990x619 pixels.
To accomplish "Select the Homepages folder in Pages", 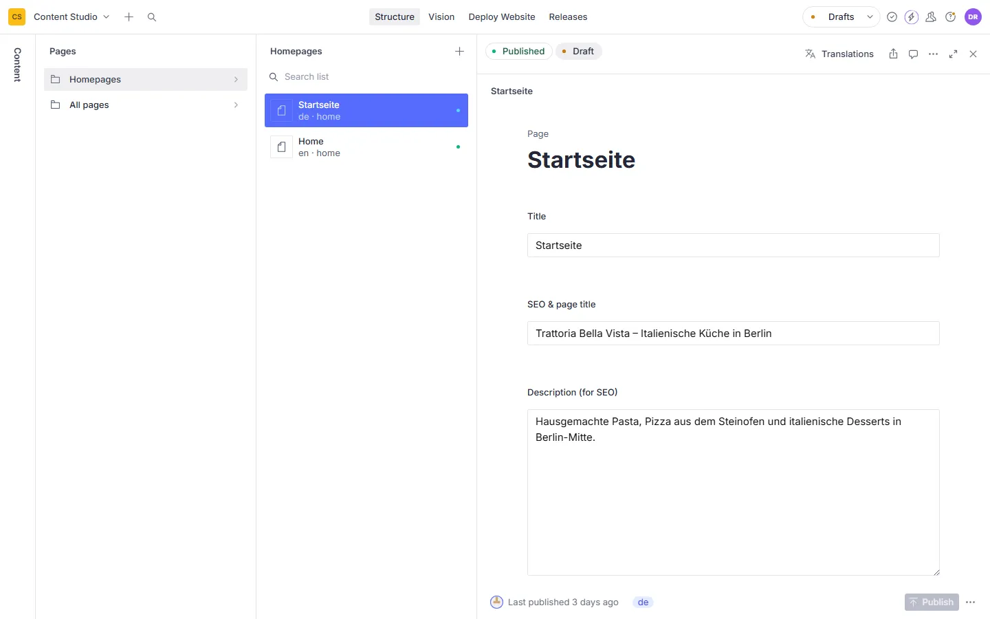I will pyautogui.click(x=146, y=79).
